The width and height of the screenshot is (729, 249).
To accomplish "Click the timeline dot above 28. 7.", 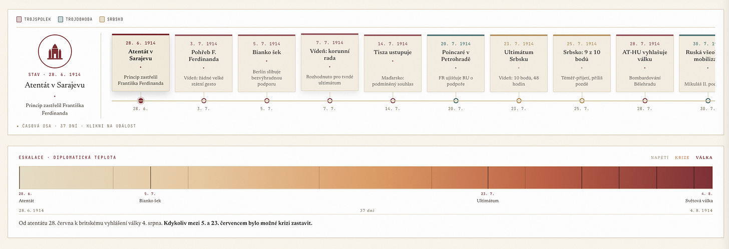I will click(x=645, y=101).
